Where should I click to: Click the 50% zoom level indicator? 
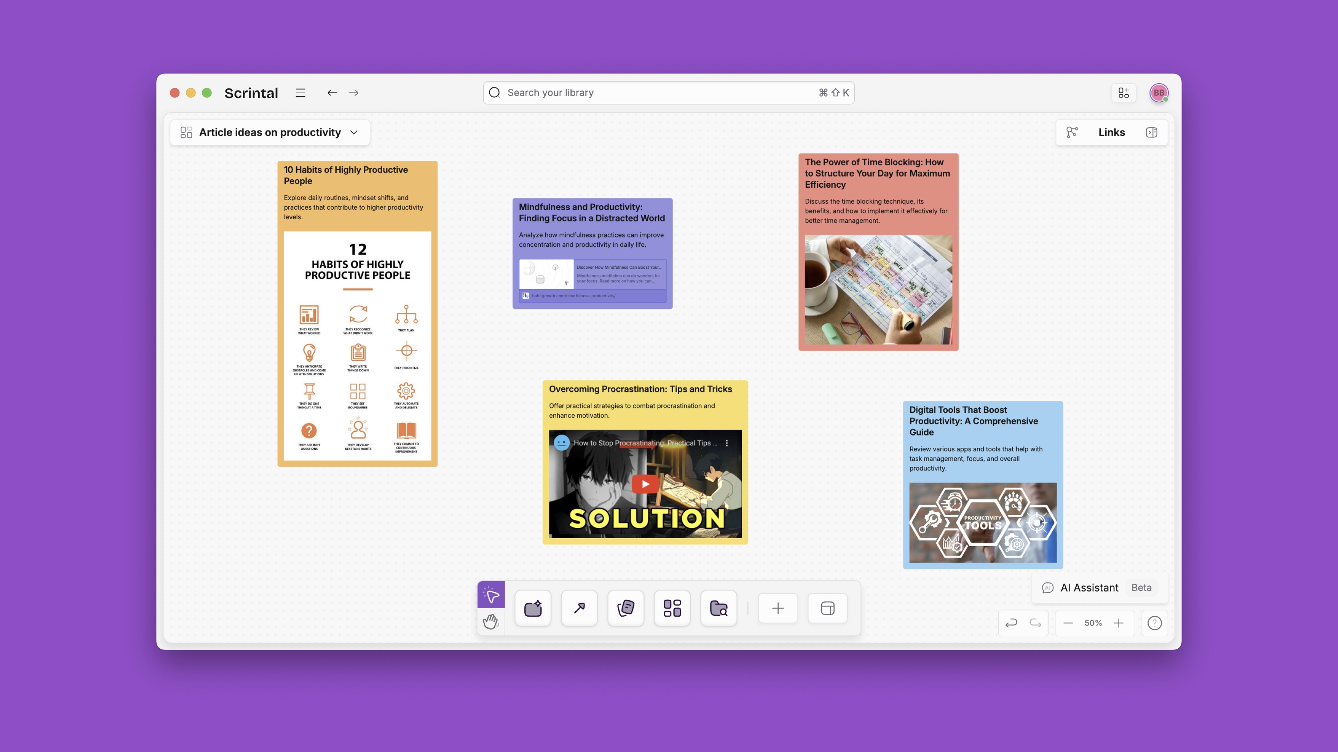tap(1093, 623)
